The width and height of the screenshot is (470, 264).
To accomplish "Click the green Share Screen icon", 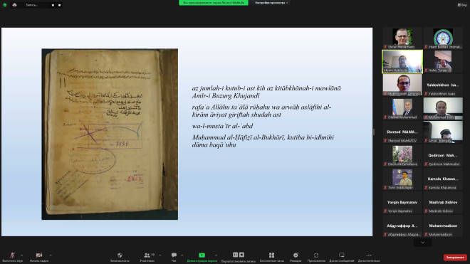I will click(202, 255).
